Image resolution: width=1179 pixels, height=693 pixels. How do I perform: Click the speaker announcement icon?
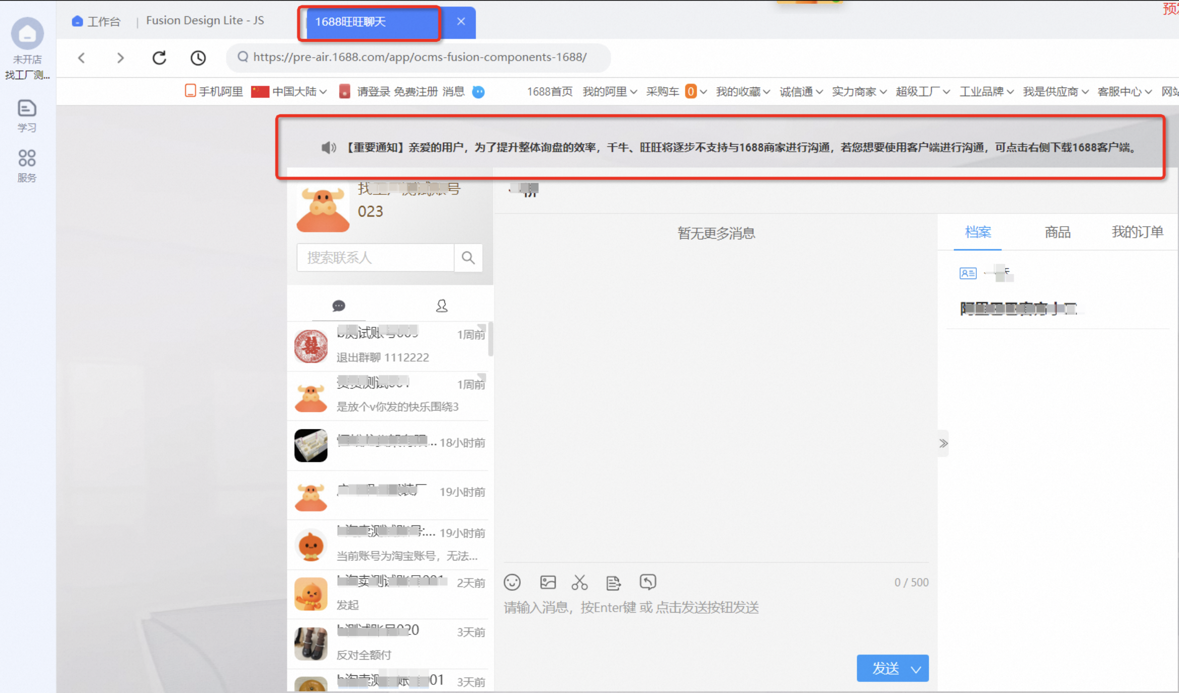[329, 147]
